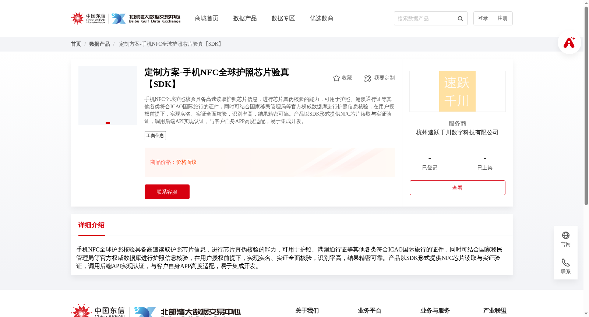Click the product image thumbnail
This screenshot has height=317, width=589.
coord(108,96)
